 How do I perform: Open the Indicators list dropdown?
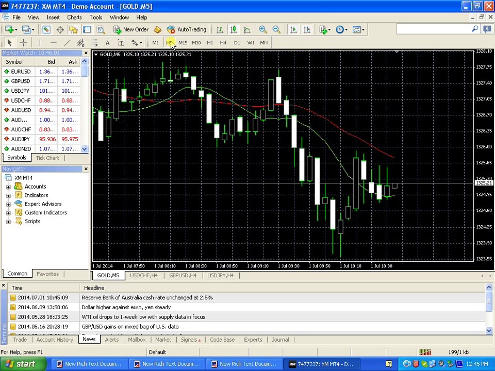point(324,29)
